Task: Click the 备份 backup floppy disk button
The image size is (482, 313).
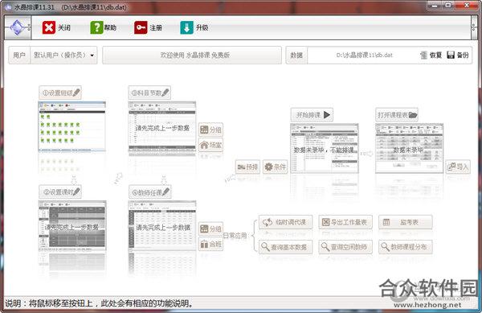Action: point(457,55)
